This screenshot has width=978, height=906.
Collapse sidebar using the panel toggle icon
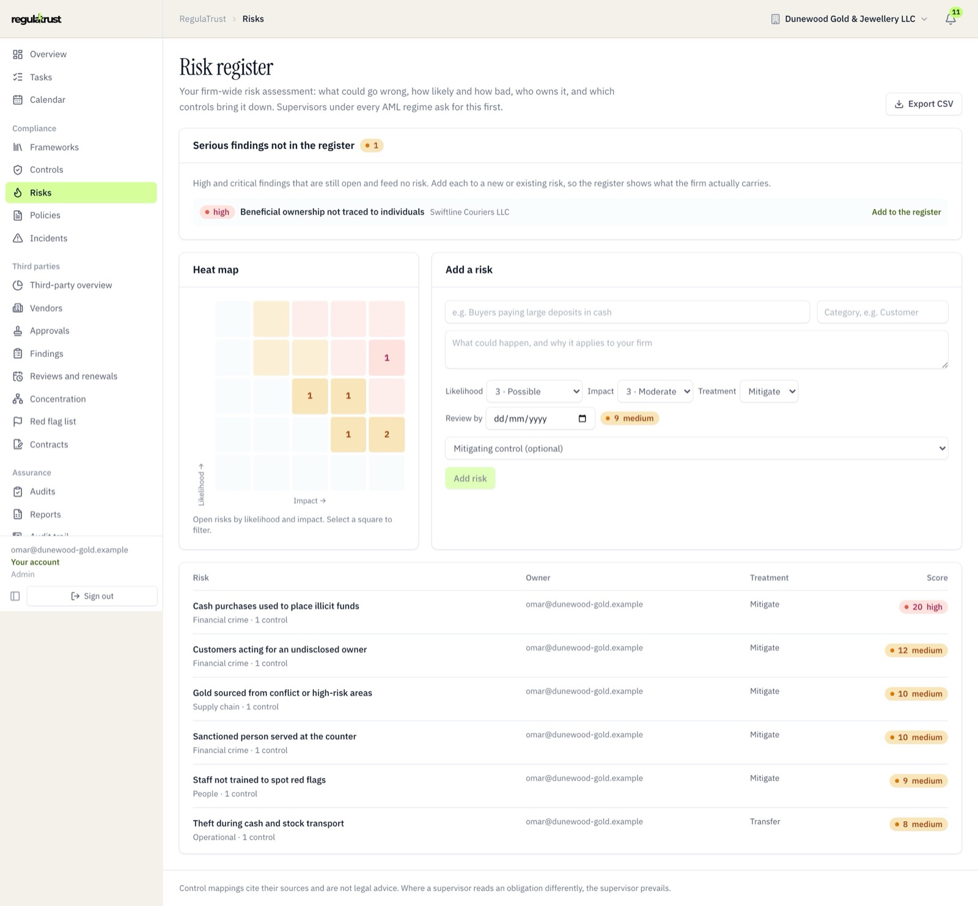coord(15,596)
